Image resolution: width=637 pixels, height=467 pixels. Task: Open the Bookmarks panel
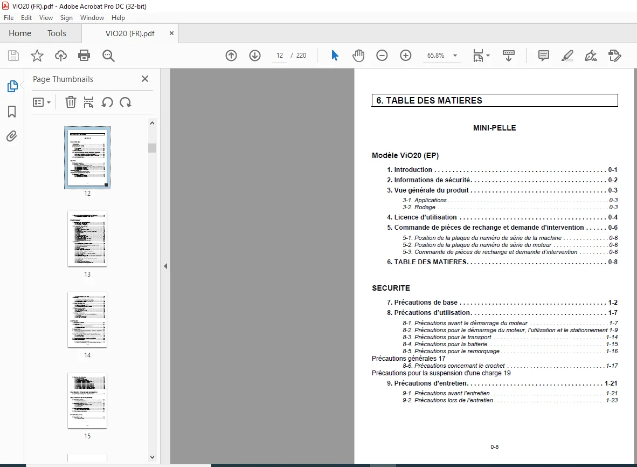pyautogui.click(x=12, y=112)
